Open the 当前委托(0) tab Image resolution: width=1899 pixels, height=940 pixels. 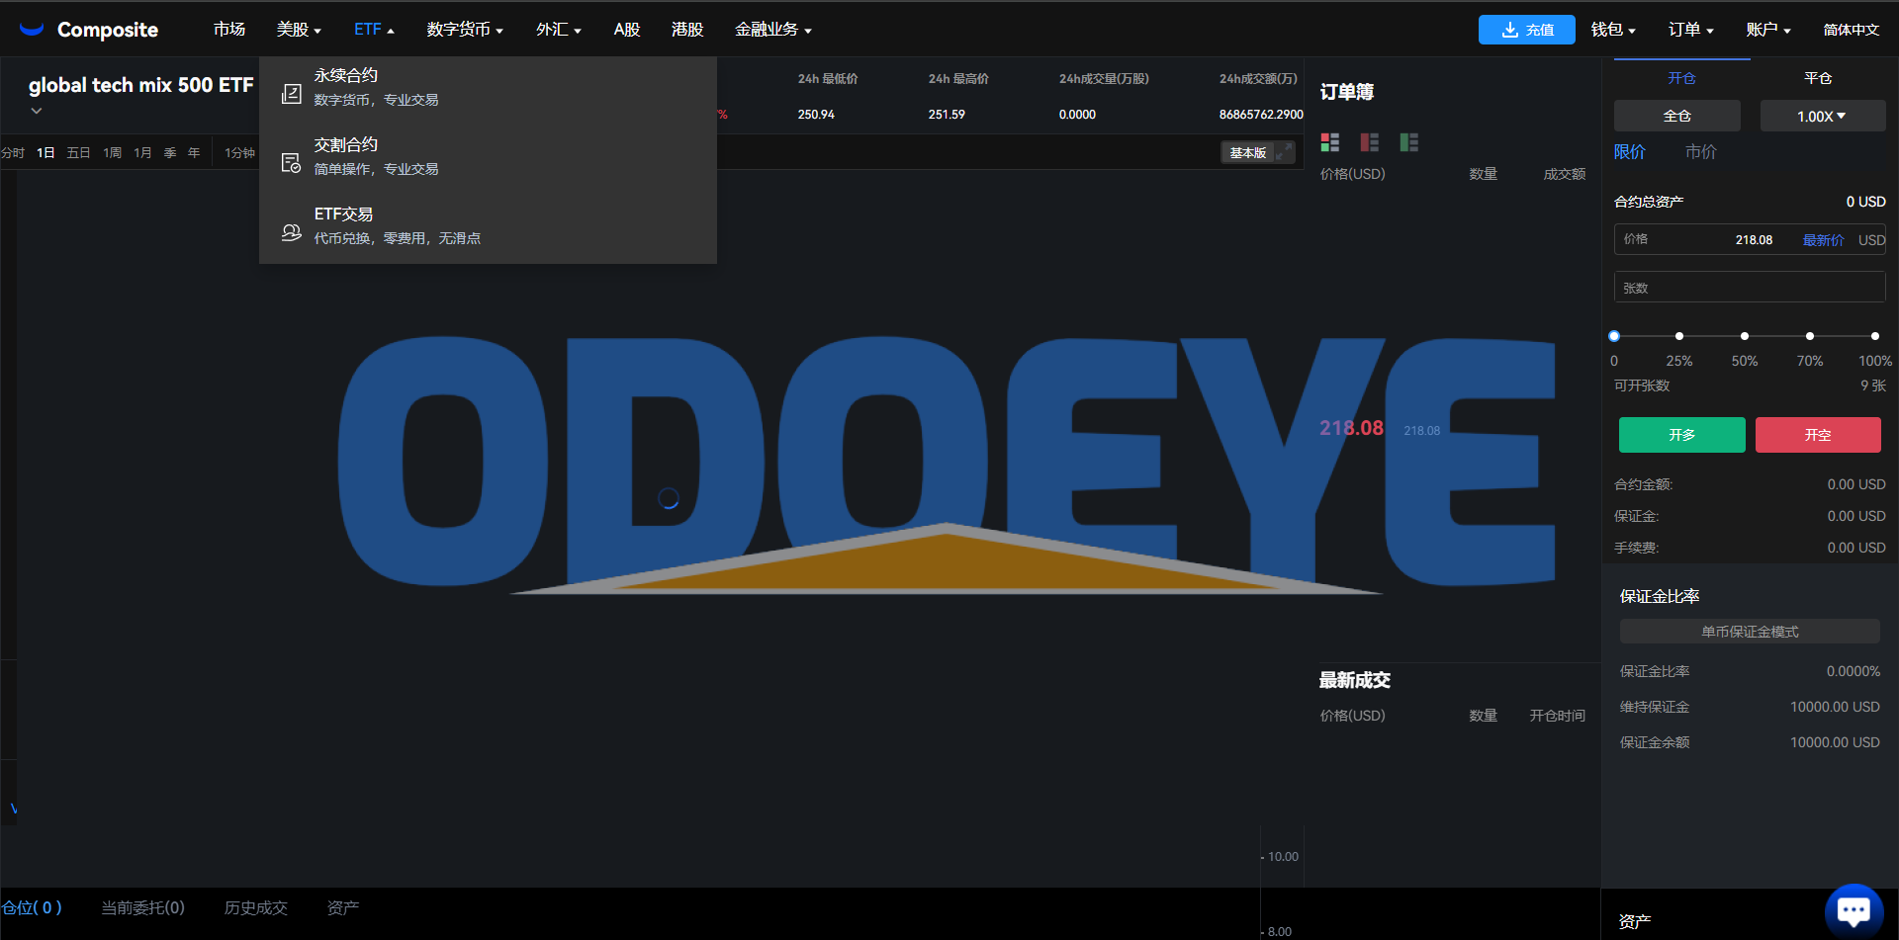coord(143,907)
